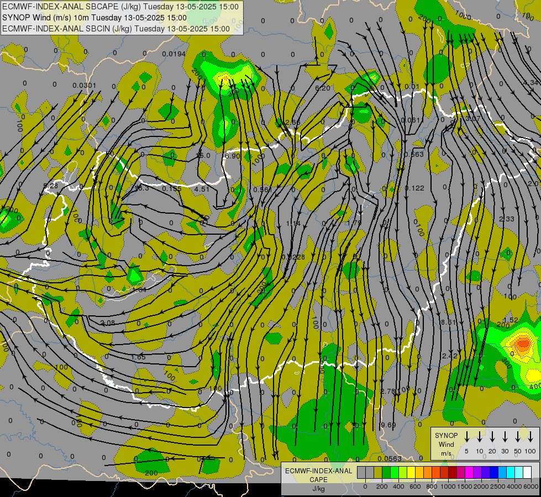Click the 600 tick label on CAPE scale

(415, 487)
